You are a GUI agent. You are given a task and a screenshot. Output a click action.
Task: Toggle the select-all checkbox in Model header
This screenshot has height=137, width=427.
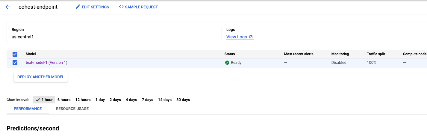(15, 54)
